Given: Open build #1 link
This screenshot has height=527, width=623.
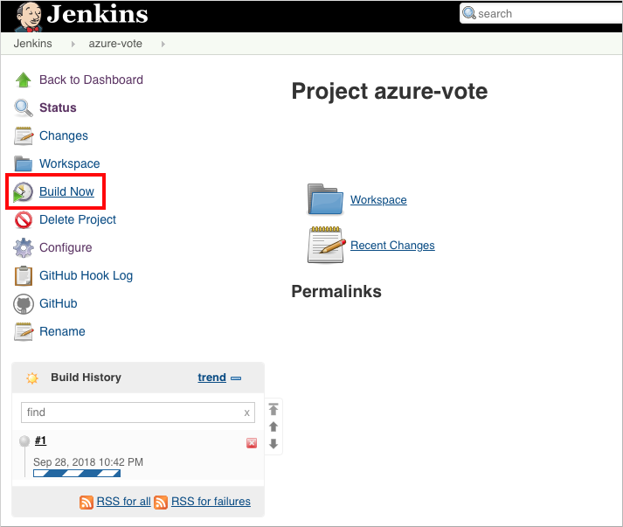Looking at the screenshot, I should click(x=40, y=440).
